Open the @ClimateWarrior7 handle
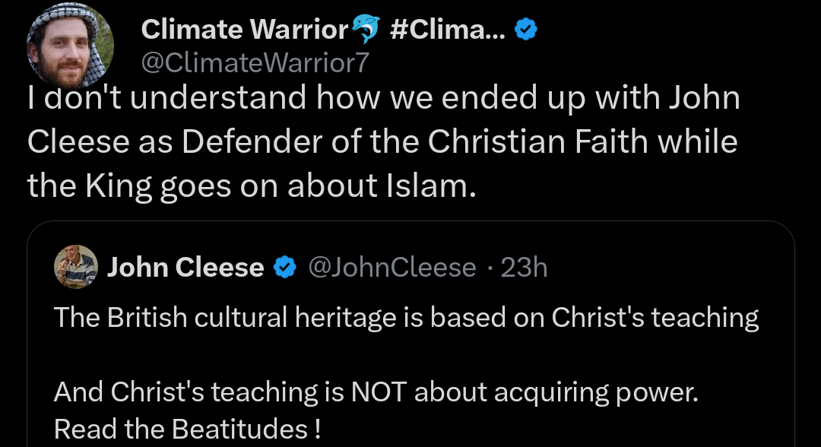This screenshot has height=447, width=821. point(255,63)
